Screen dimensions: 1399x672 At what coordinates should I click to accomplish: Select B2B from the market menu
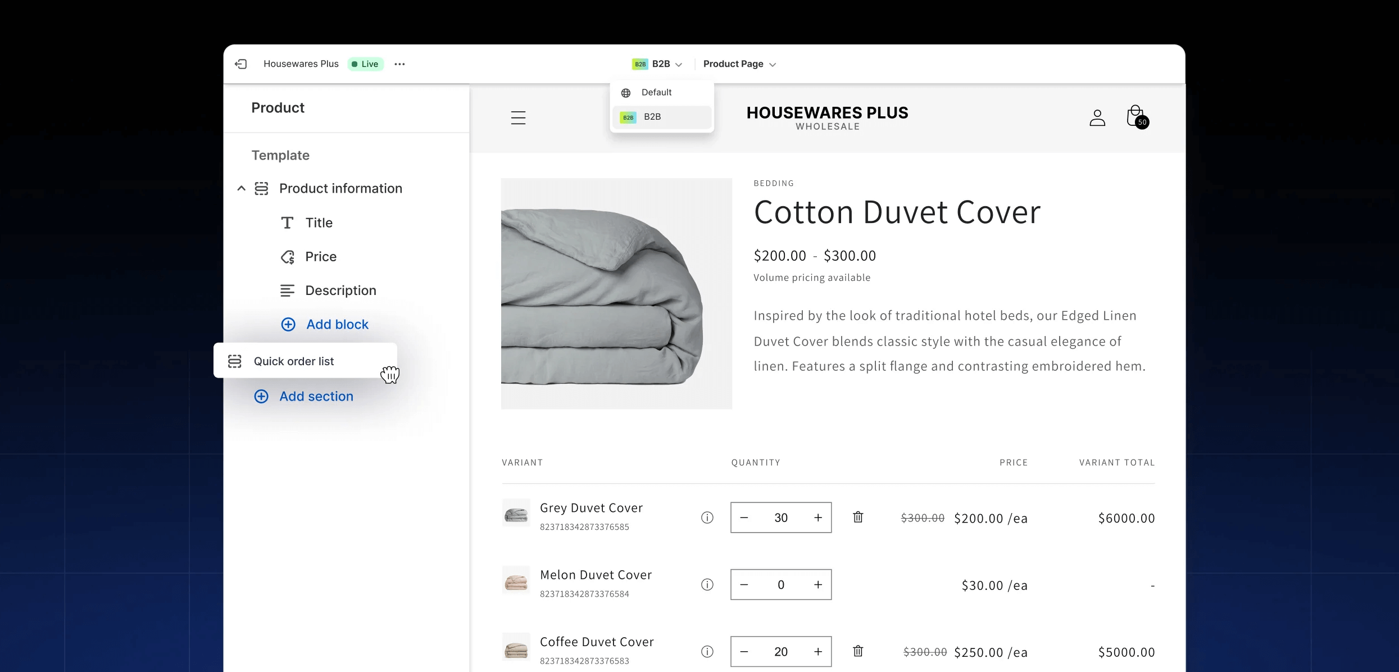[652, 117]
